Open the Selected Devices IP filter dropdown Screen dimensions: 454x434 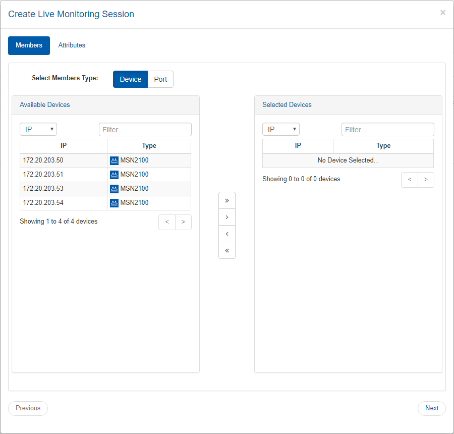(x=281, y=129)
